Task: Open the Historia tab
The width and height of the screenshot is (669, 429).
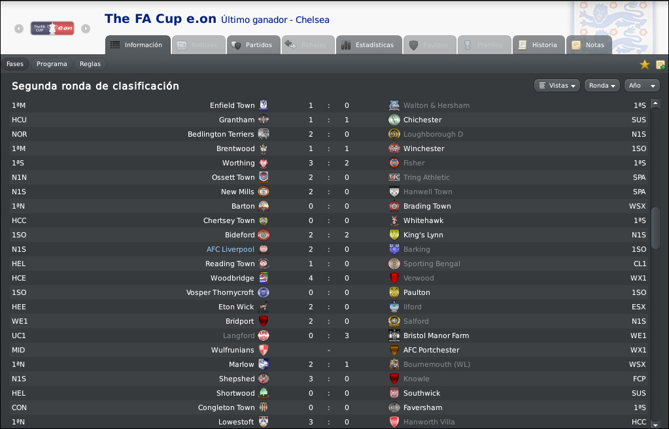Action: click(538, 45)
